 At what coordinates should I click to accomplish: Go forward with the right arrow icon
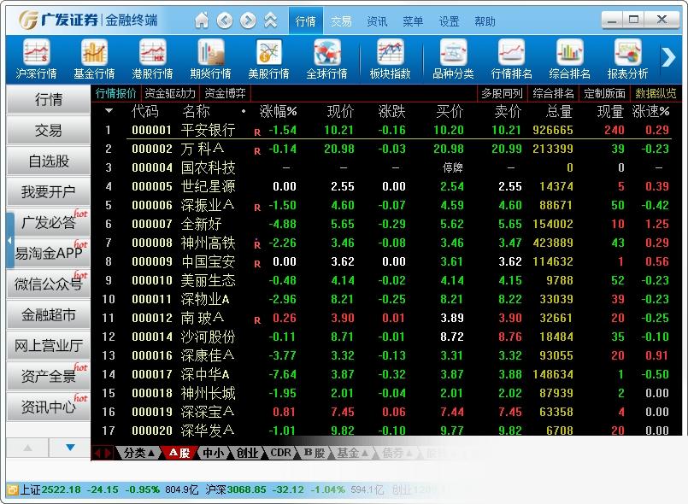[248, 21]
